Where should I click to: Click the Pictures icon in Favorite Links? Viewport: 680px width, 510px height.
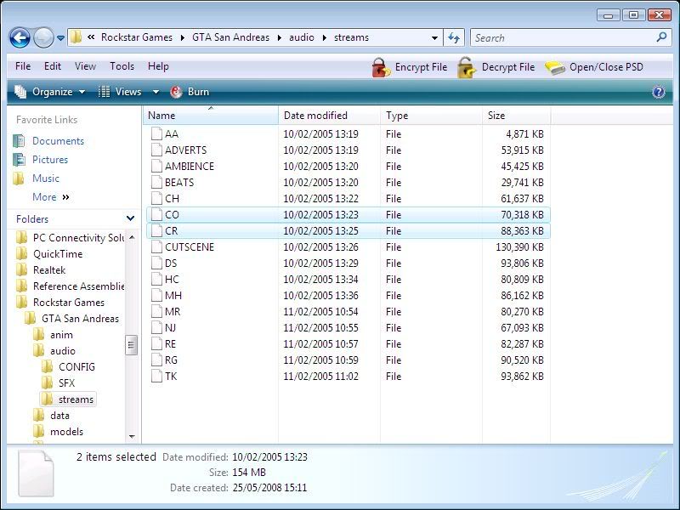click(19, 160)
